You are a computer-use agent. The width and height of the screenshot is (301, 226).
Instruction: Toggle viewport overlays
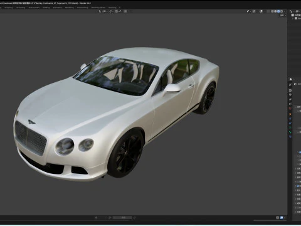click(261, 11)
